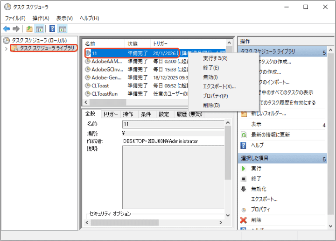
Task: Switch to the トリガー tab
Action: pos(111,114)
